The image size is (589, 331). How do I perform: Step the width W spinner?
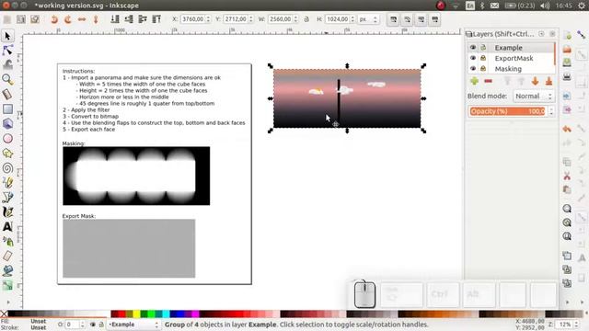296,19
